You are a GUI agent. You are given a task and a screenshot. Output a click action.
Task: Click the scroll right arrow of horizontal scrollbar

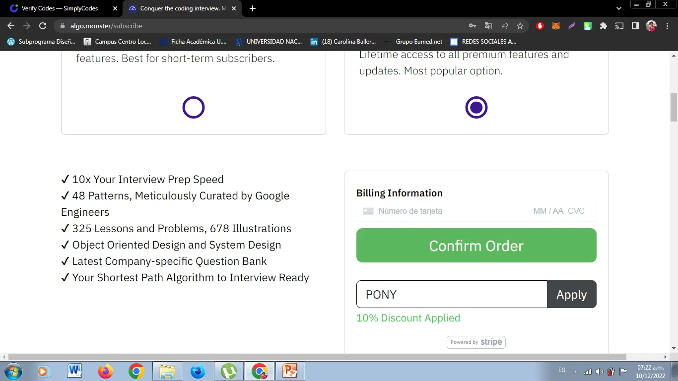pos(666,357)
